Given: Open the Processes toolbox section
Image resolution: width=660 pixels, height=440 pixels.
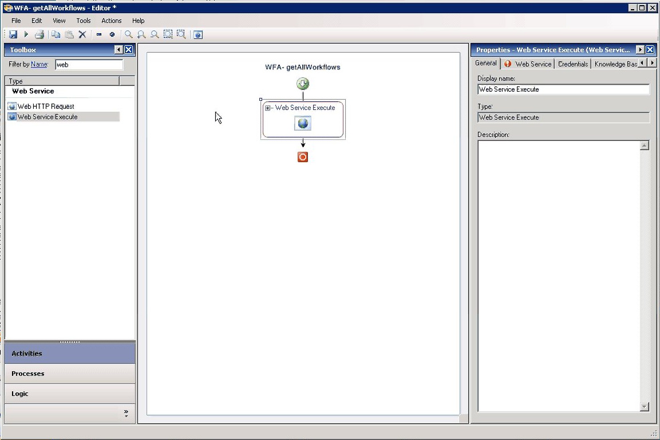Looking at the screenshot, I should [70, 374].
